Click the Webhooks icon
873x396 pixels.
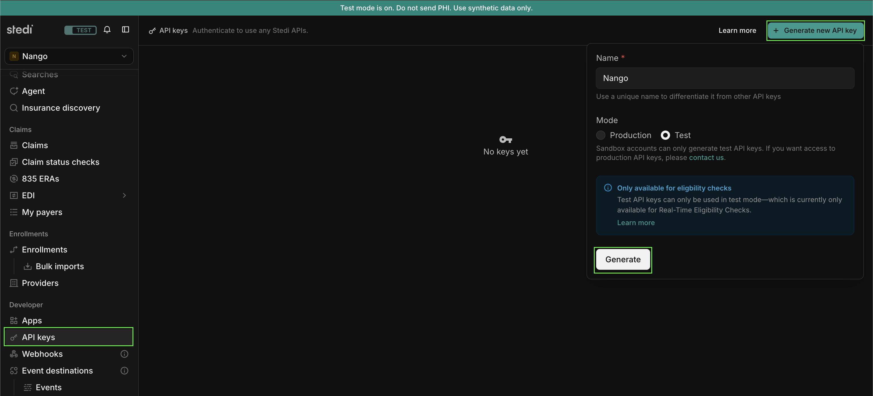pyautogui.click(x=14, y=354)
